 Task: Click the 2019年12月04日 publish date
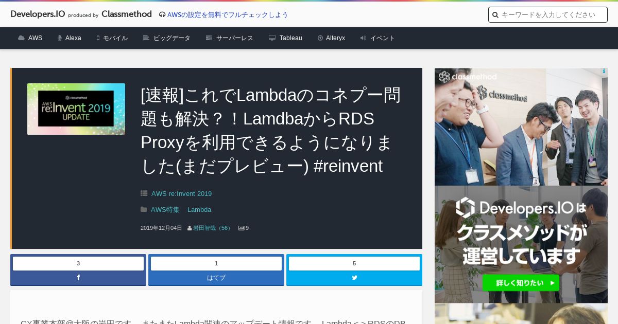click(161, 228)
